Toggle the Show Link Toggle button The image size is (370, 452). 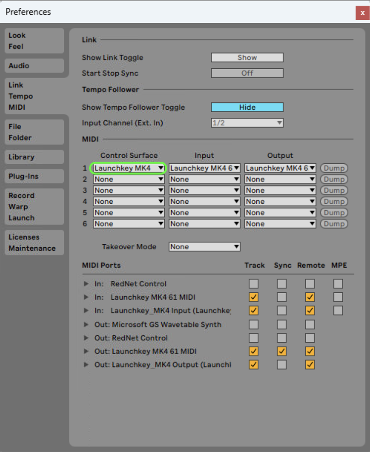coord(247,57)
